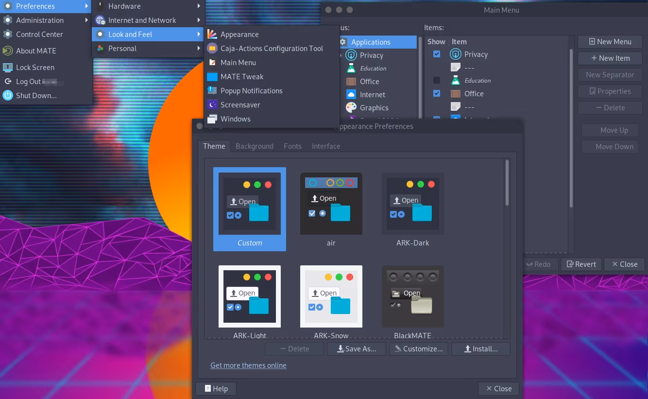648x399 pixels.
Task: Click the New Menu button
Action: point(610,42)
